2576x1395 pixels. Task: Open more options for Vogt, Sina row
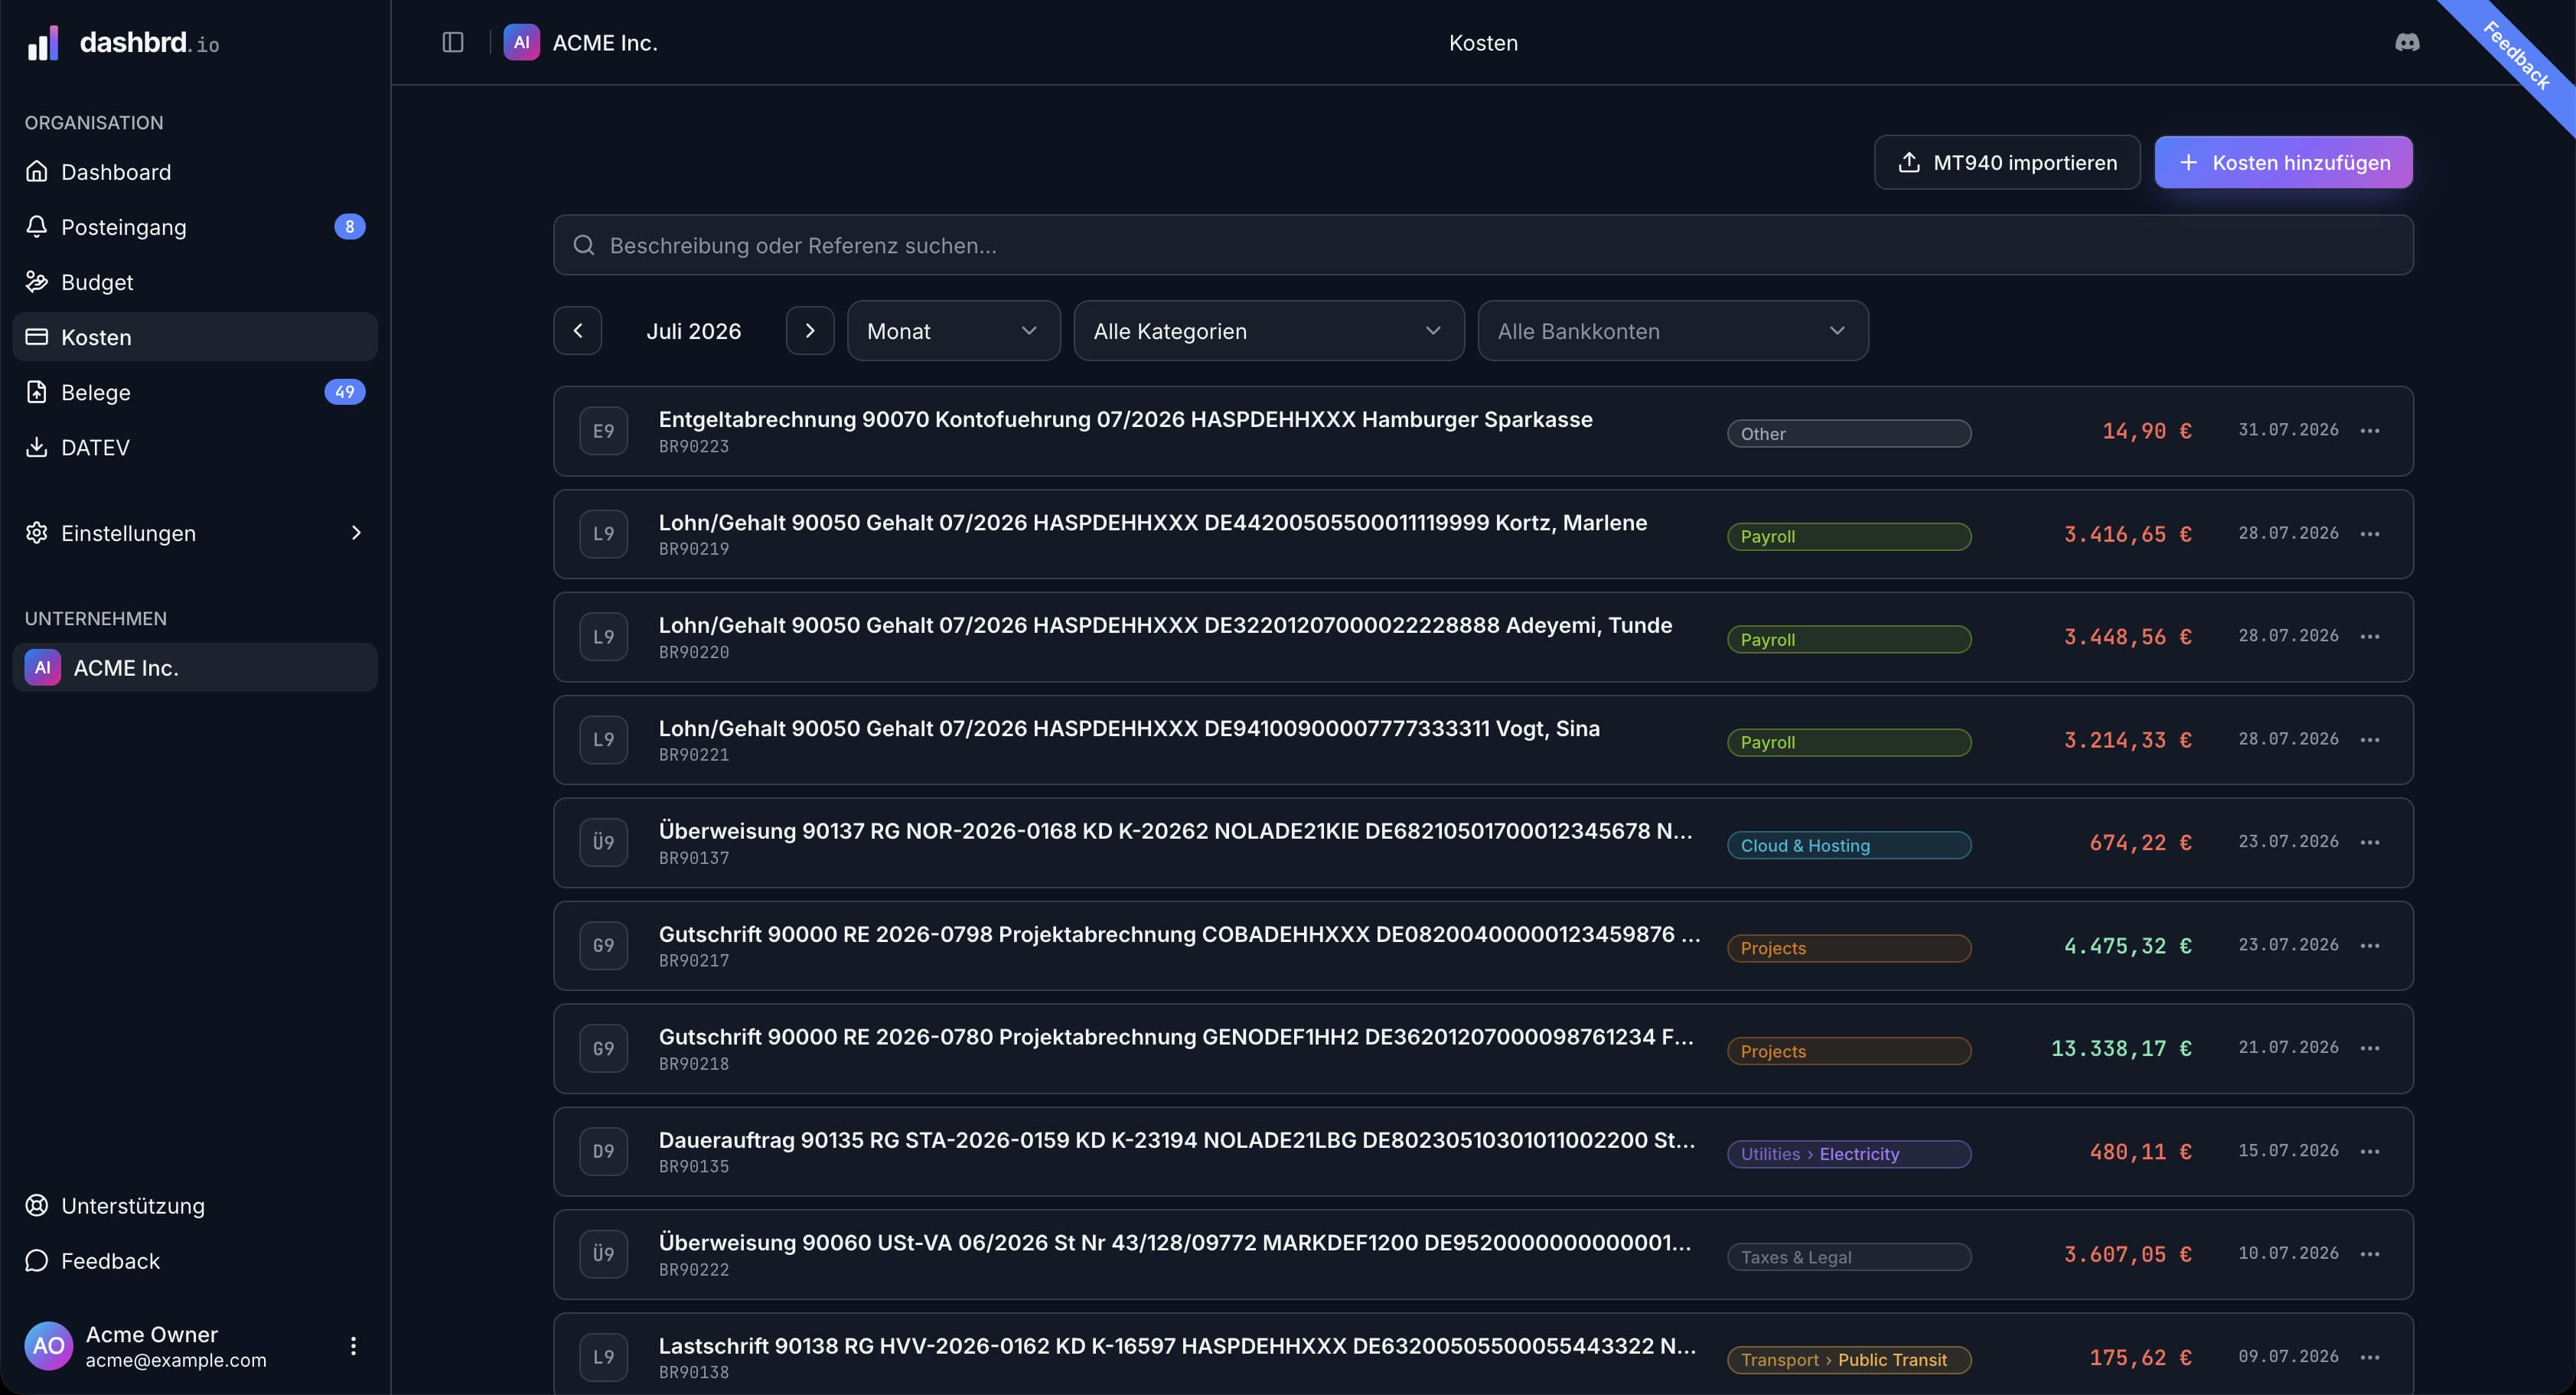pyautogui.click(x=2370, y=740)
